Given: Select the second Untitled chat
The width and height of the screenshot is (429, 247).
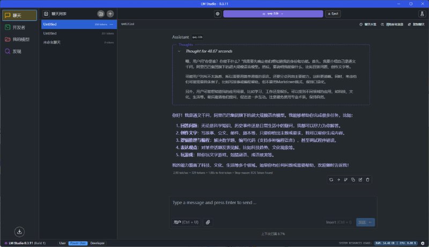Looking at the screenshot, I should pos(79,33).
